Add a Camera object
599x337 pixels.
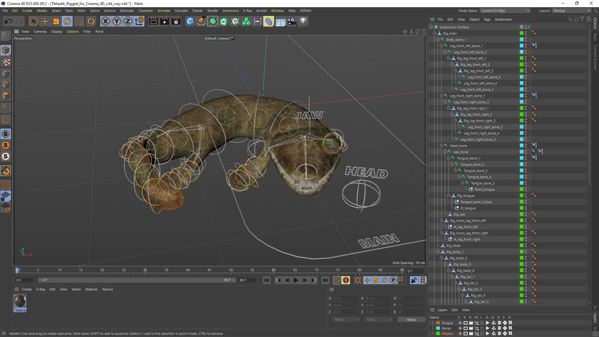pos(292,21)
